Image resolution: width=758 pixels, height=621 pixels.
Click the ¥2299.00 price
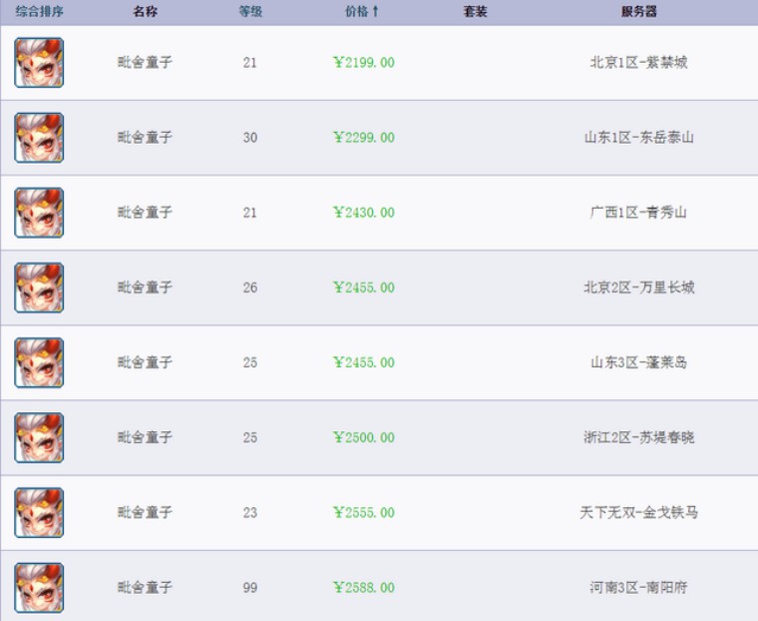point(364,138)
